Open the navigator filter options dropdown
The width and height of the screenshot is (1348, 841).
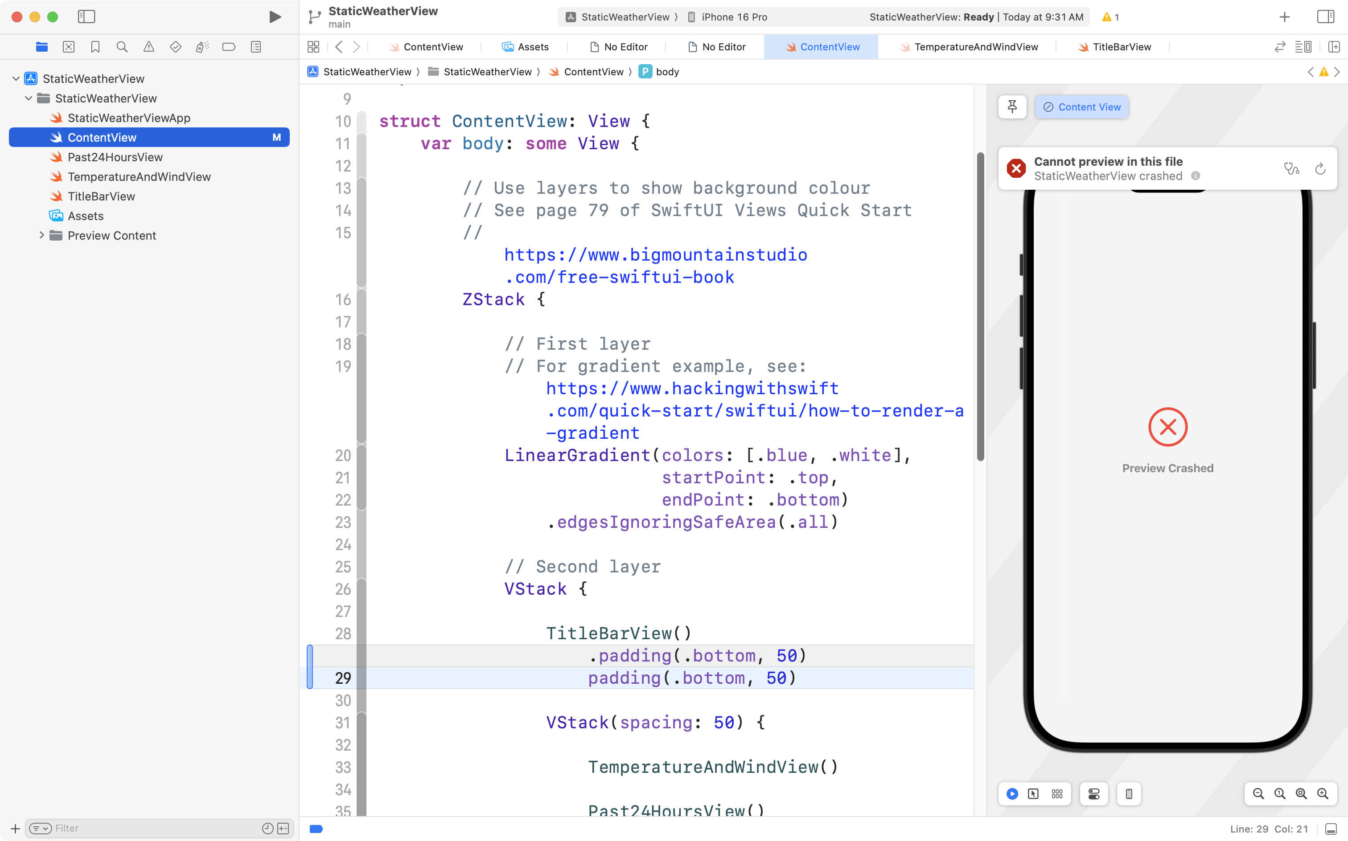tap(40, 828)
